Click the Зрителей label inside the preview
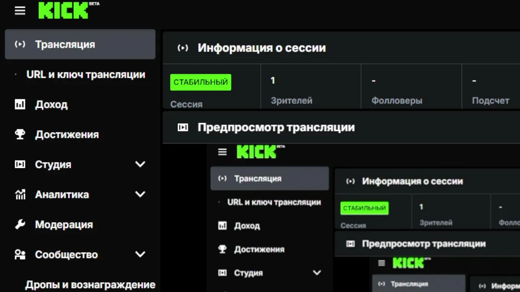Image resolution: width=520 pixels, height=292 pixels. (x=436, y=223)
